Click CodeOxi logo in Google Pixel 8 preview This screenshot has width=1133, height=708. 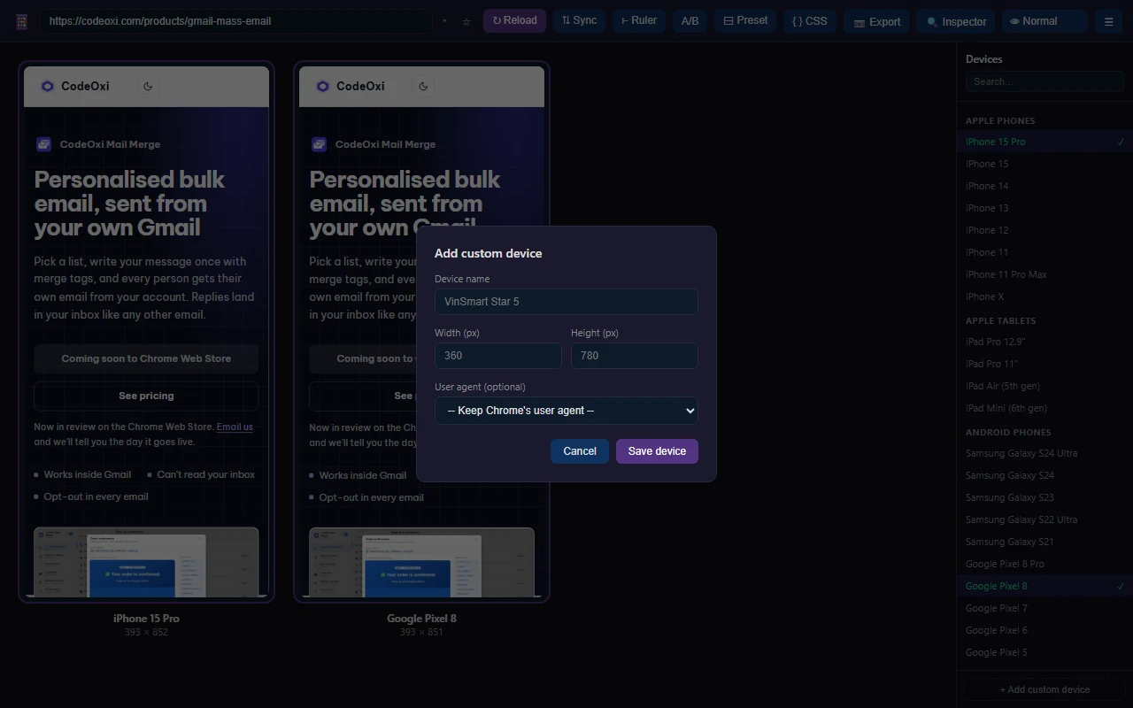[x=351, y=86]
